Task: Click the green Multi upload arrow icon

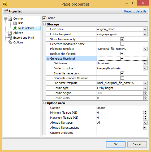Action: pyautogui.click(x=15, y=28)
